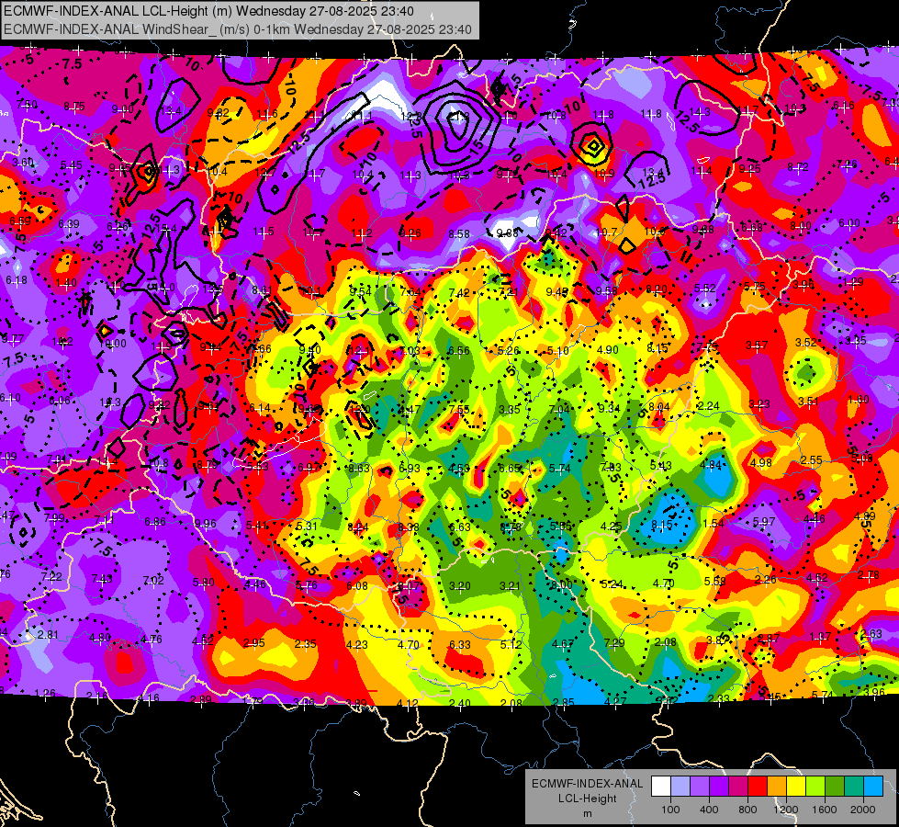Click the 100 tick label in legend

click(x=670, y=810)
